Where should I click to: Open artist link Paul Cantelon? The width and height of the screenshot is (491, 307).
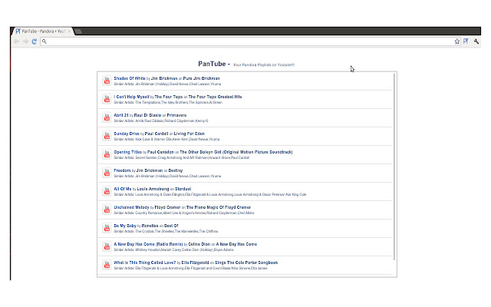(x=160, y=152)
